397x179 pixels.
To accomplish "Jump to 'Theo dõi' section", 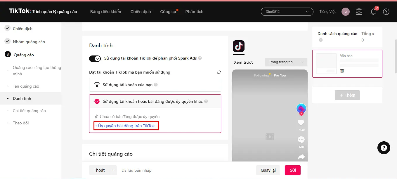I will pos(21,123).
